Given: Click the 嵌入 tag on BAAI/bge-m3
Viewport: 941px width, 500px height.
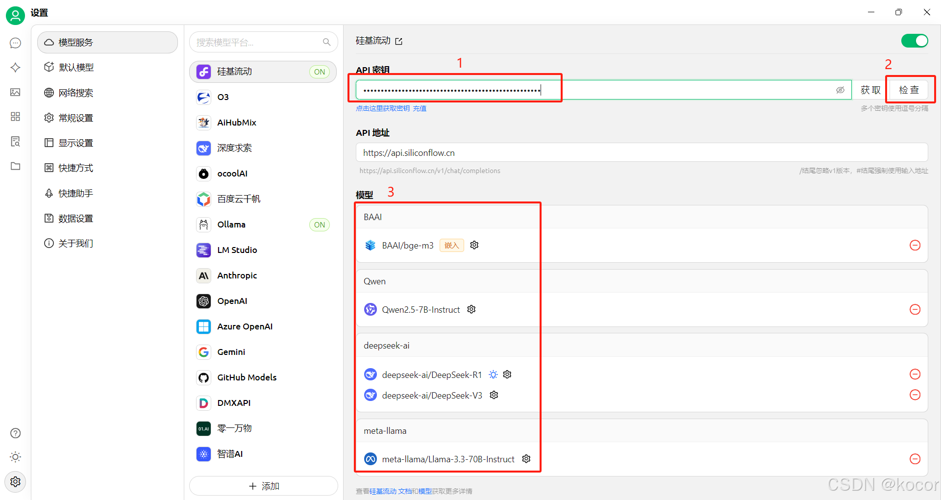Looking at the screenshot, I should point(451,245).
